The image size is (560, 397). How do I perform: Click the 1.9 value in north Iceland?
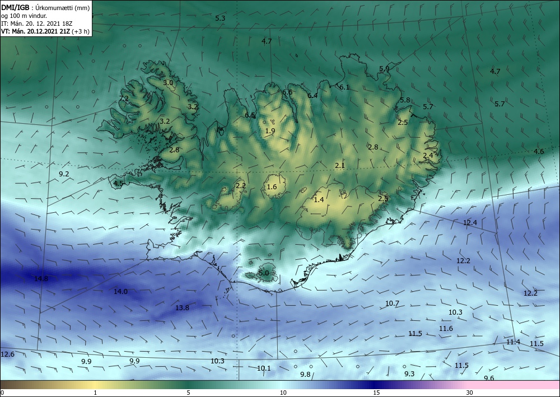tap(270, 130)
